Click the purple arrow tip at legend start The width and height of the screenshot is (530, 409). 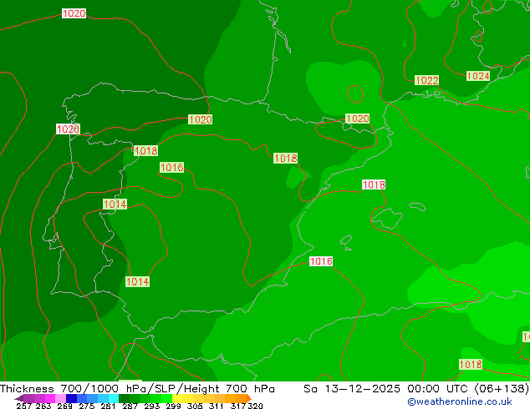tap(19, 398)
